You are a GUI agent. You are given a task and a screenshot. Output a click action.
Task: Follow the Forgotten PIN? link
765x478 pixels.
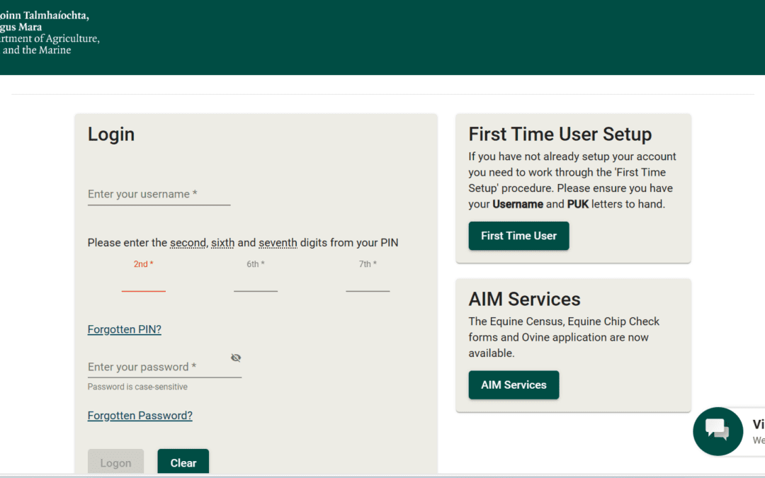(124, 329)
